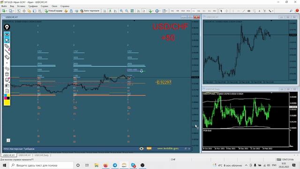Open the Strategy Tester icon

coord(39,11)
